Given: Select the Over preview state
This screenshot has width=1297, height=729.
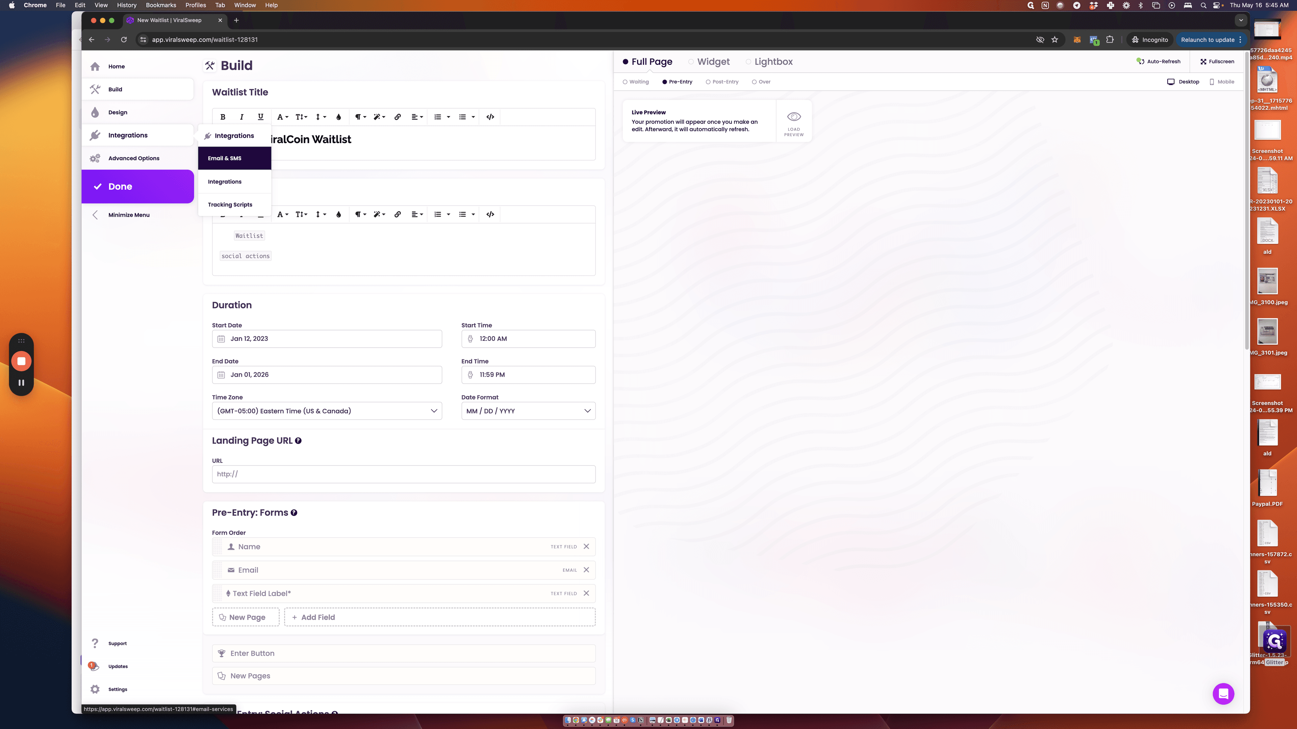Looking at the screenshot, I should pos(761,82).
